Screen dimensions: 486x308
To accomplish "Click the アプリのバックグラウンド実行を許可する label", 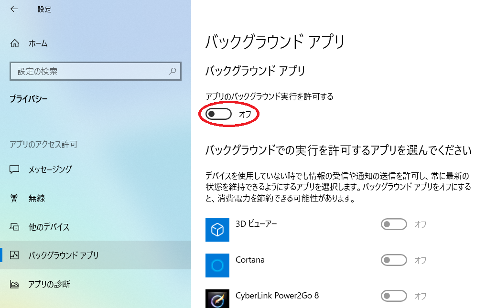I will pyautogui.click(x=270, y=96).
